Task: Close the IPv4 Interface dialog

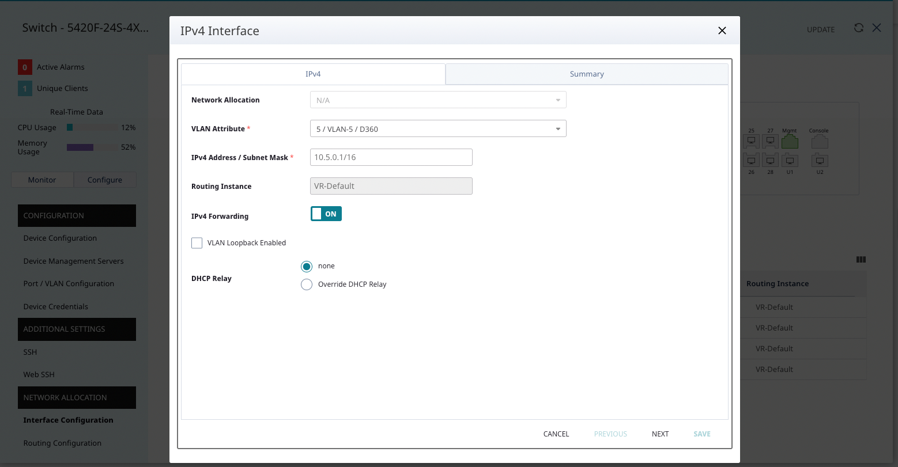Action: point(722,31)
